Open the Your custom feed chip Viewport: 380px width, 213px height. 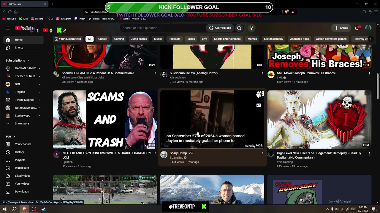pos(68,39)
